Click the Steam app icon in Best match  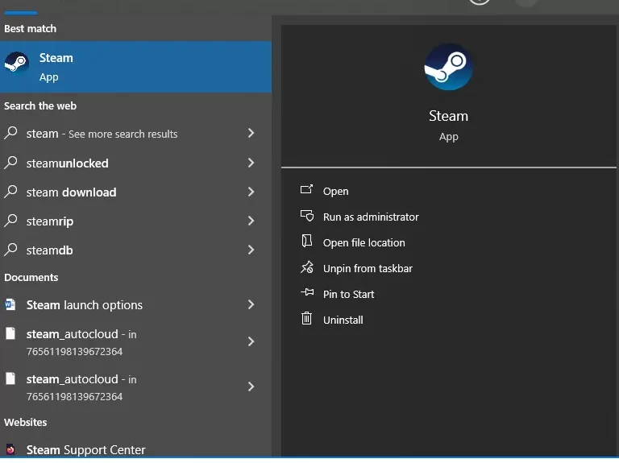tap(16, 63)
